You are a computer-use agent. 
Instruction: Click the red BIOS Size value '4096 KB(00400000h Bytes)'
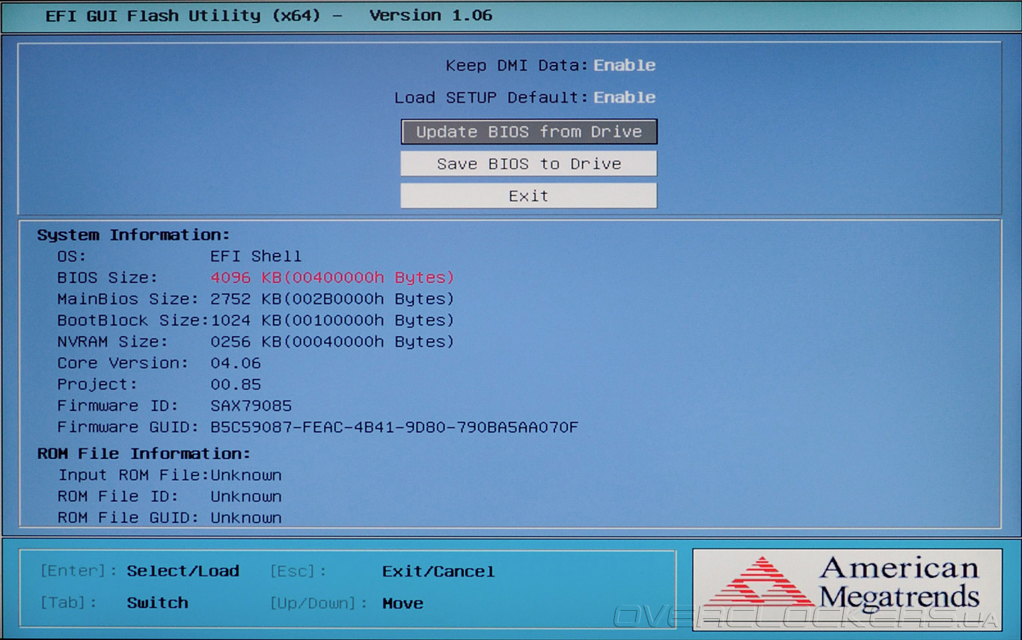[332, 278]
